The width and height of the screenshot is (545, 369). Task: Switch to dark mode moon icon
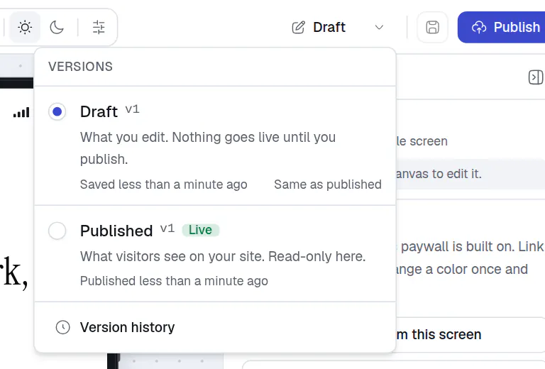coord(57,27)
